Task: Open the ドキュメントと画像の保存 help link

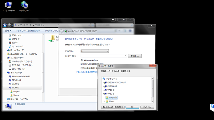Action: 87,72
